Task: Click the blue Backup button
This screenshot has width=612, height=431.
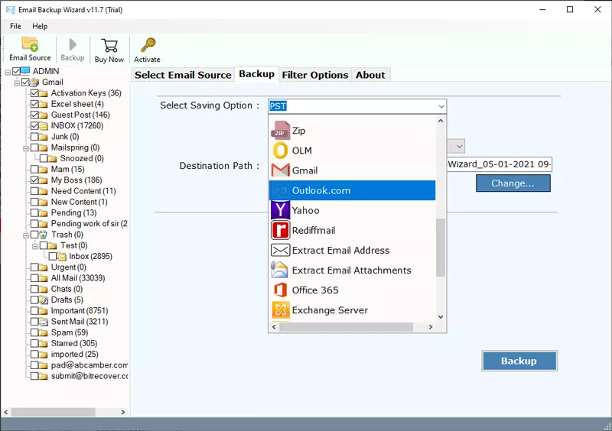Action: coord(519,361)
